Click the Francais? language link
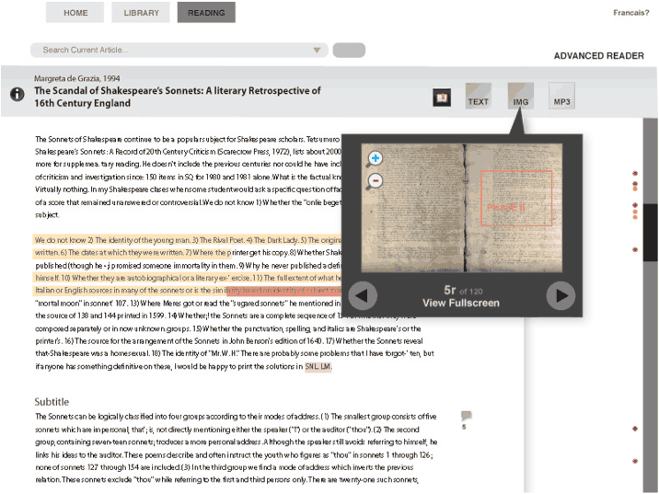 (x=630, y=13)
